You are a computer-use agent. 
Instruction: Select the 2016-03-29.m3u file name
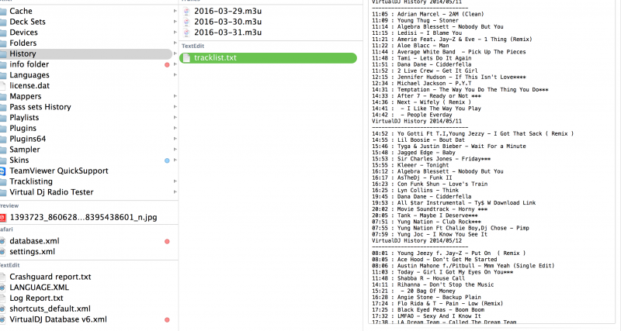coord(227,12)
